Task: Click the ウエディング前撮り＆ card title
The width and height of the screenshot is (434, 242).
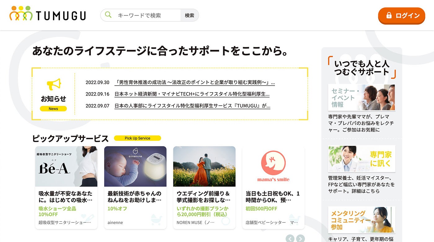Action: (204, 197)
